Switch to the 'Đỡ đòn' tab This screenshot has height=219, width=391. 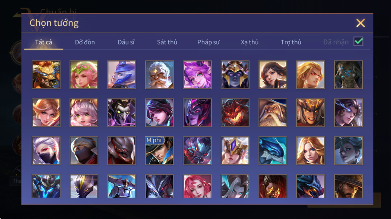85,42
